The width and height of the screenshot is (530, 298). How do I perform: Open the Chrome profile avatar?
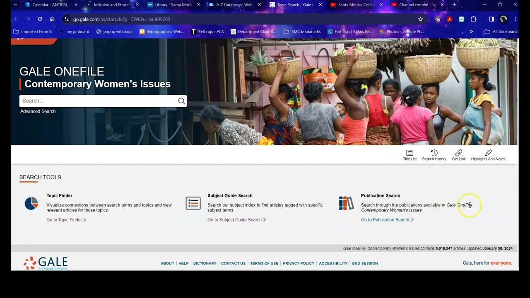click(503, 19)
